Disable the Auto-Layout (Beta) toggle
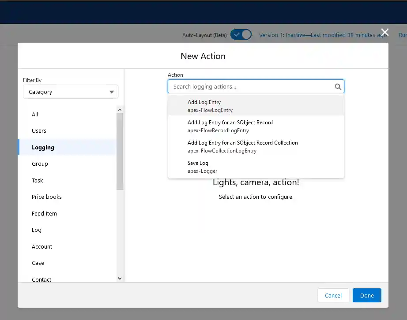The height and width of the screenshot is (320, 407). pyautogui.click(x=241, y=34)
